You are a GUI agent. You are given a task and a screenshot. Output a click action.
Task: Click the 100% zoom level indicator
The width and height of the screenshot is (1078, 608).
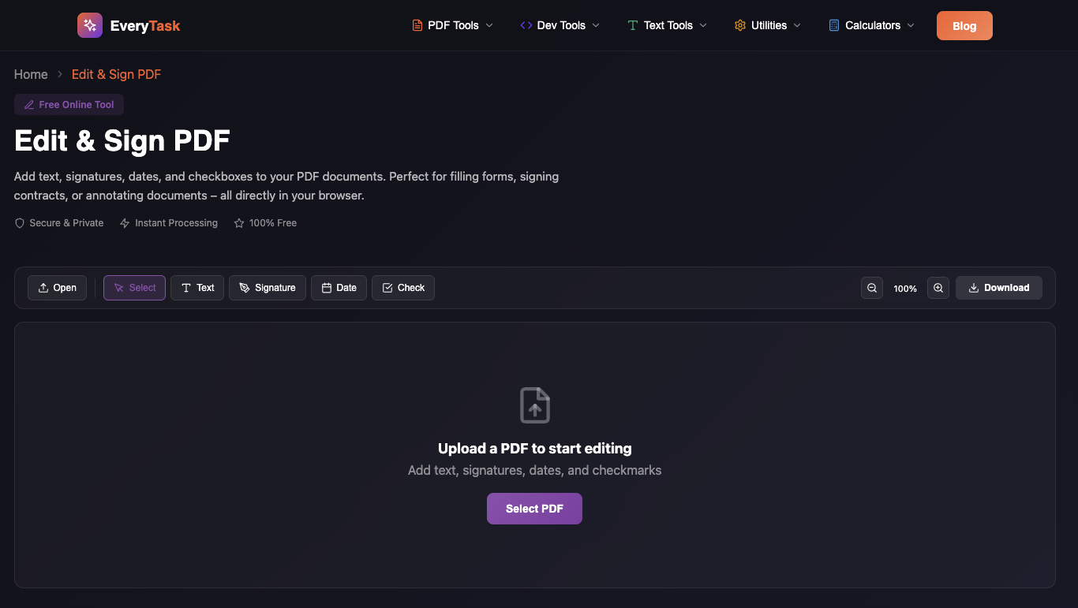(905, 289)
